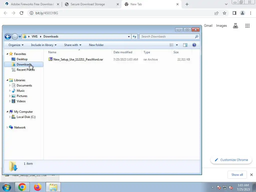Click Show all downloads button
The image size is (256, 192).
[237, 175]
